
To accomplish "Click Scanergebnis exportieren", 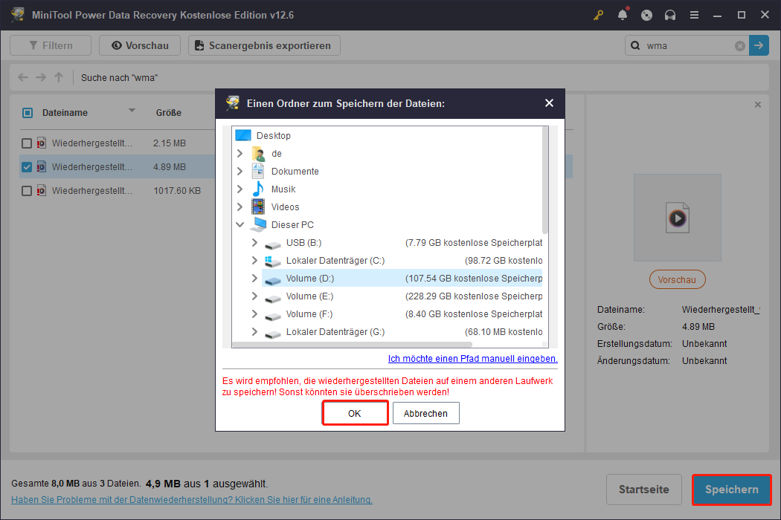I will pyautogui.click(x=265, y=45).
